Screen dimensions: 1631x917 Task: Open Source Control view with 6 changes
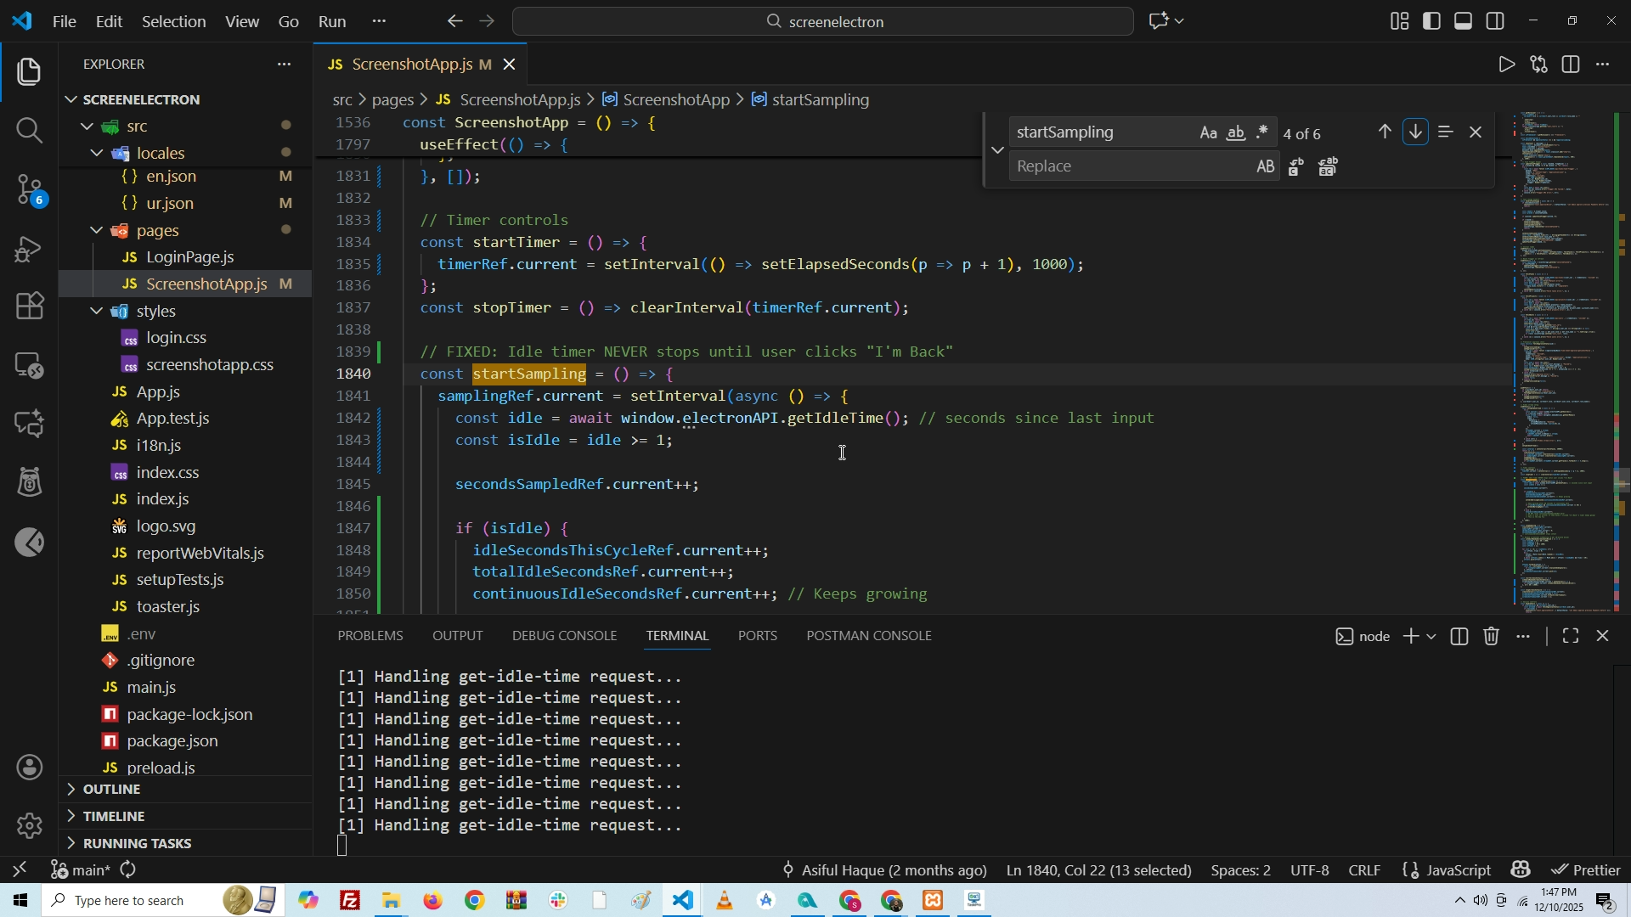point(29,188)
